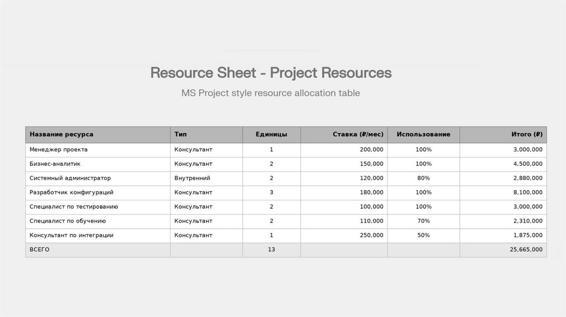
Task: Click the 'Использование' column header
Action: click(x=423, y=134)
